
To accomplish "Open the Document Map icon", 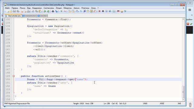I will 91,12.
